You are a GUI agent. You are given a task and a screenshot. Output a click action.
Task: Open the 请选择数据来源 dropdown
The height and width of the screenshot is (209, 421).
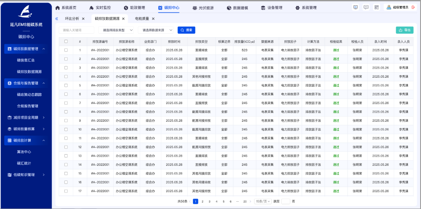[157, 30]
